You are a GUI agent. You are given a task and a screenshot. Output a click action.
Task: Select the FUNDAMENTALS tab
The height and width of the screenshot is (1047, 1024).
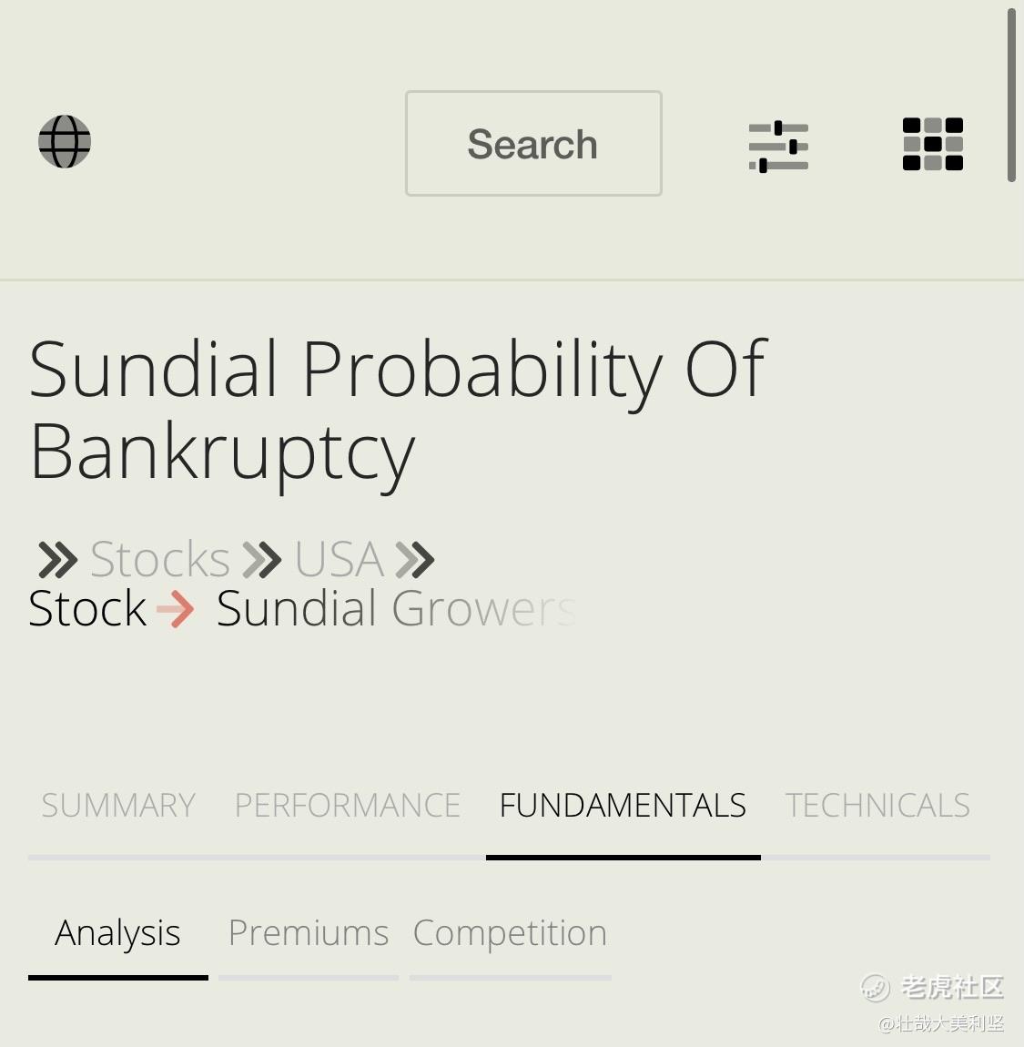click(623, 806)
